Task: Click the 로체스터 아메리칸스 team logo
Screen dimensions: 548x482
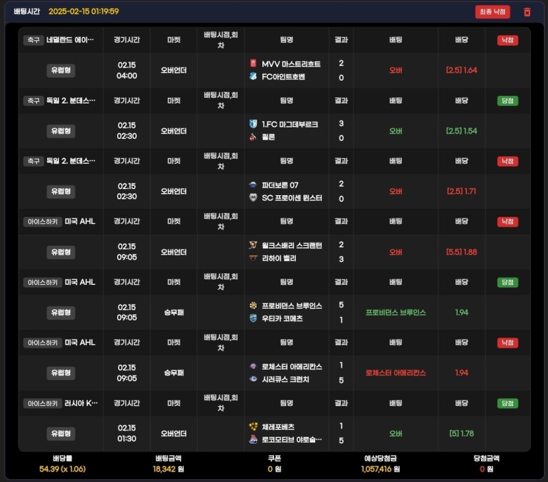Action: pyautogui.click(x=253, y=366)
